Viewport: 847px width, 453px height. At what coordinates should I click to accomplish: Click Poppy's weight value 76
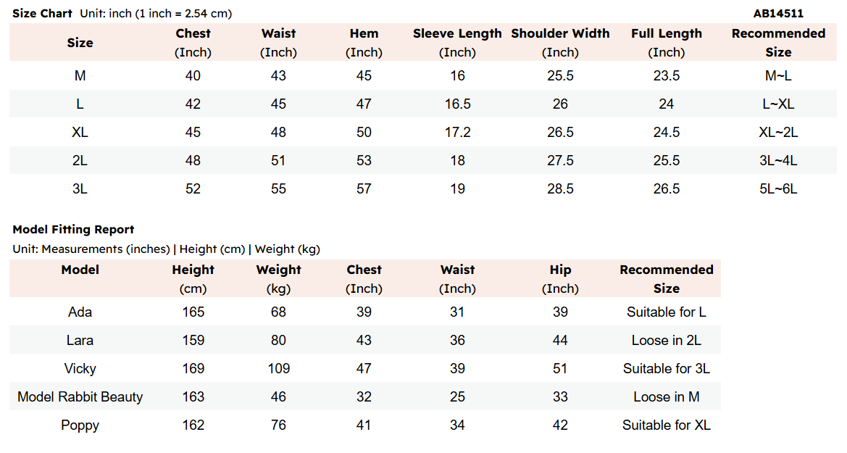point(278,425)
